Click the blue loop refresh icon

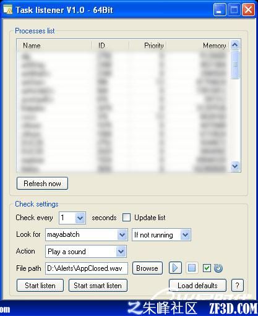coord(218,268)
